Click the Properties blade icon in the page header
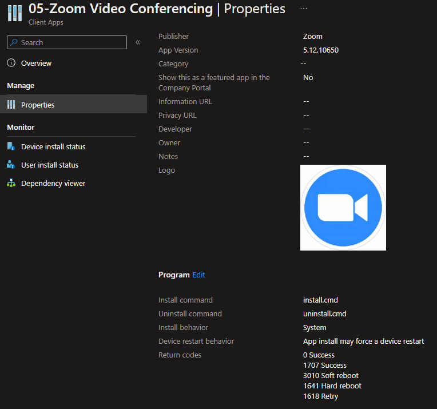437x409 pixels. click(x=15, y=13)
